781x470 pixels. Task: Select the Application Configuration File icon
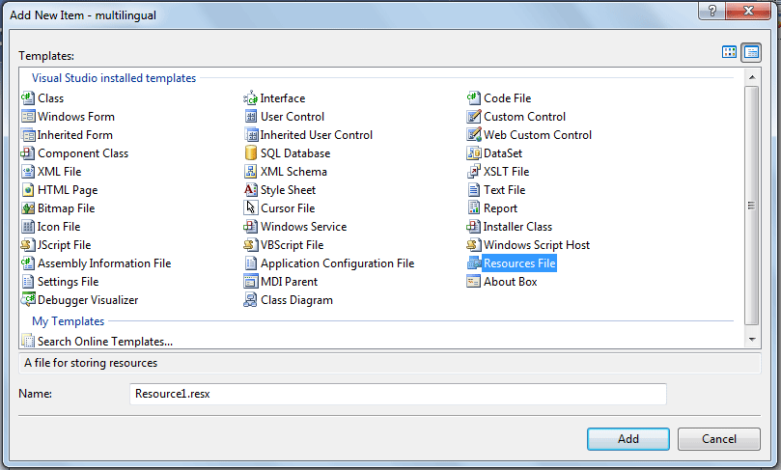251,263
